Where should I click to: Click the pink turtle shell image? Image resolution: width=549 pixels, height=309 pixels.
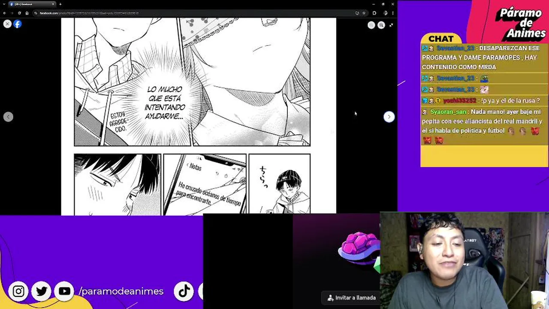point(359,248)
